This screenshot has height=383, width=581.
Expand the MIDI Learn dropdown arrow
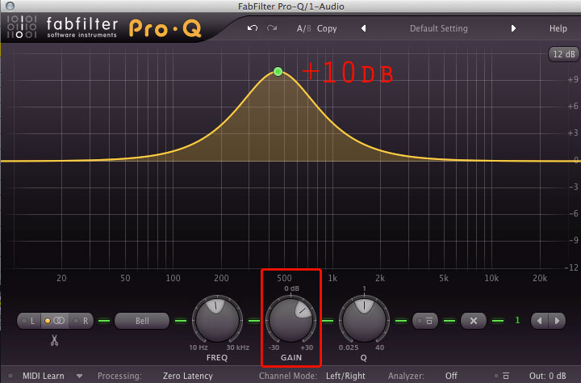(79, 376)
